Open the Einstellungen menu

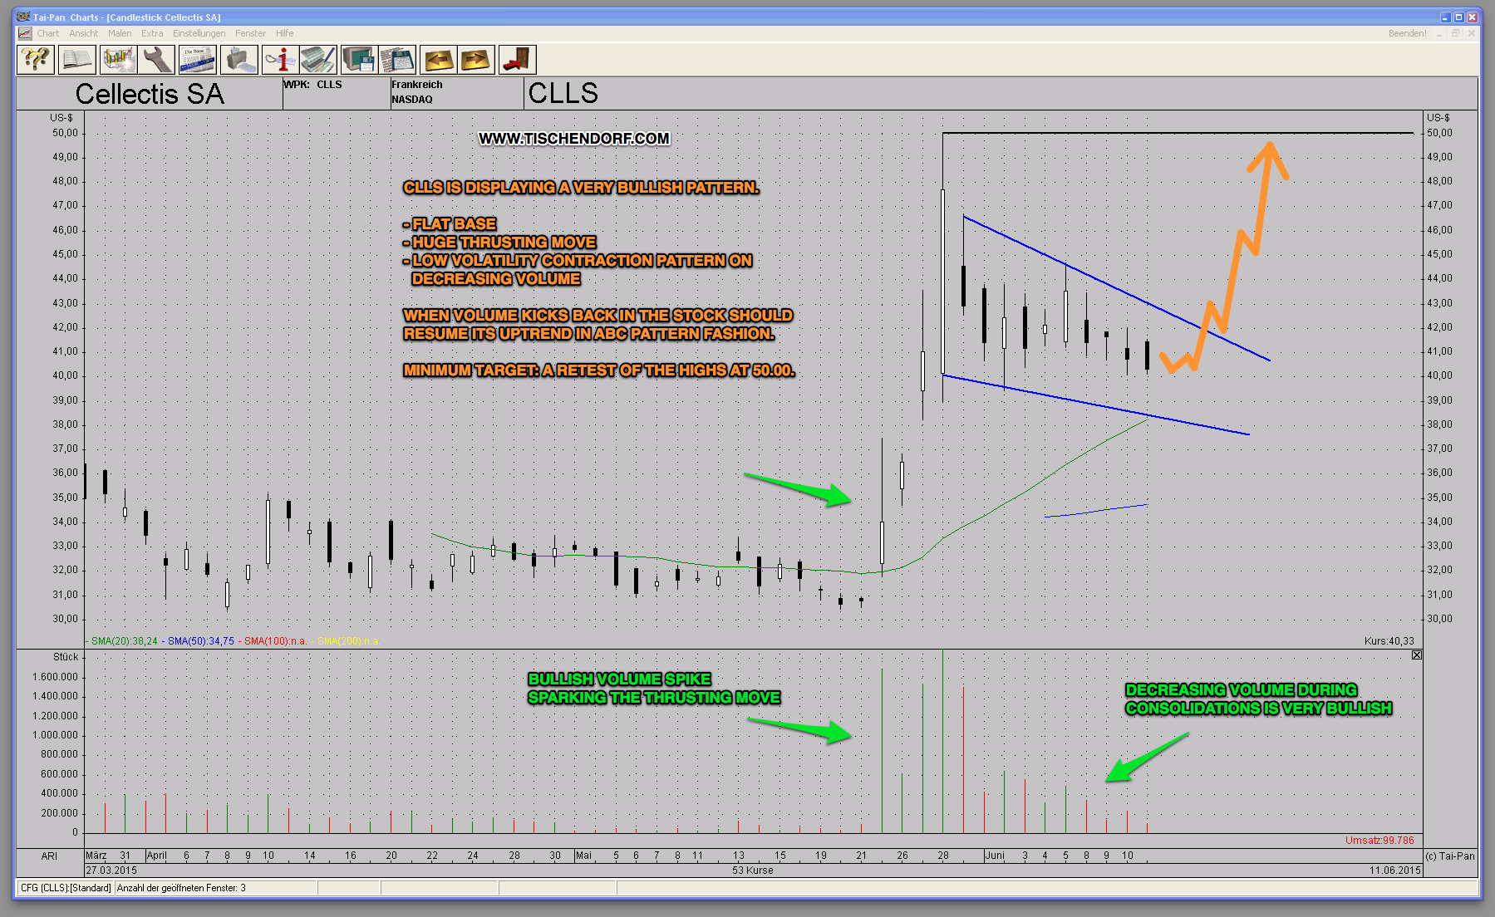click(199, 33)
